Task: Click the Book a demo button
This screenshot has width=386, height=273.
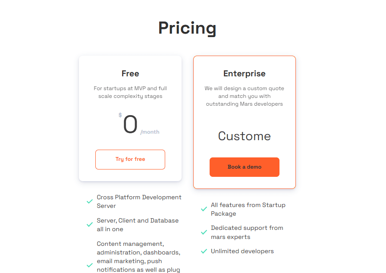Action: (x=244, y=167)
